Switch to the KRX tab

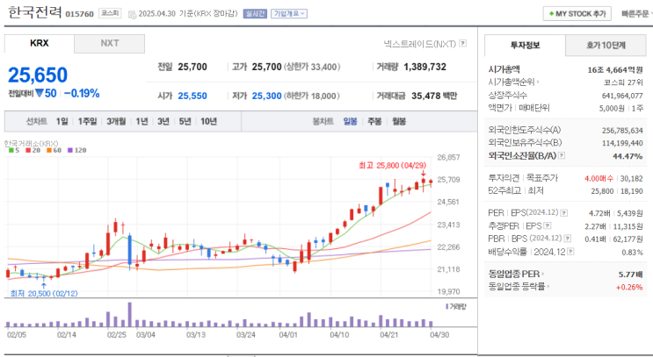(x=40, y=43)
